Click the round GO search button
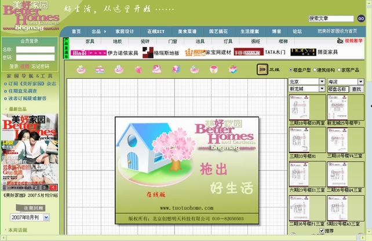The image size is (372, 241). 361,19
